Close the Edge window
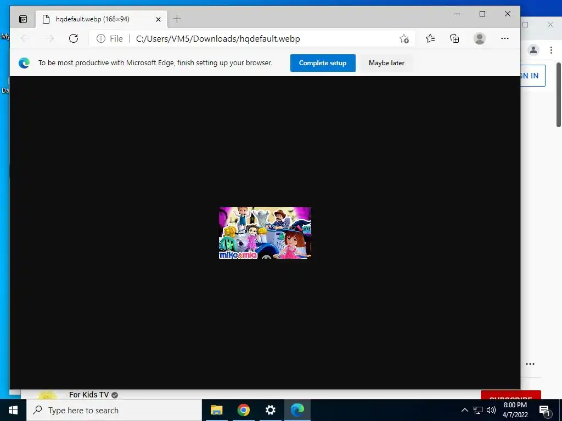This screenshot has height=421, width=562. (x=508, y=14)
